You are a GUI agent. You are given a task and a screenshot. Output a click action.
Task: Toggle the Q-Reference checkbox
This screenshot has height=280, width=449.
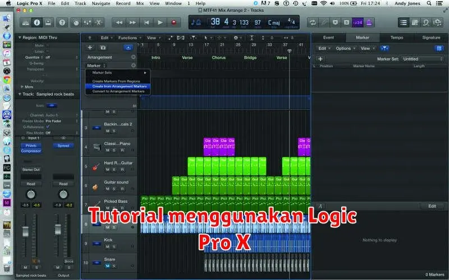click(x=48, y=127)
